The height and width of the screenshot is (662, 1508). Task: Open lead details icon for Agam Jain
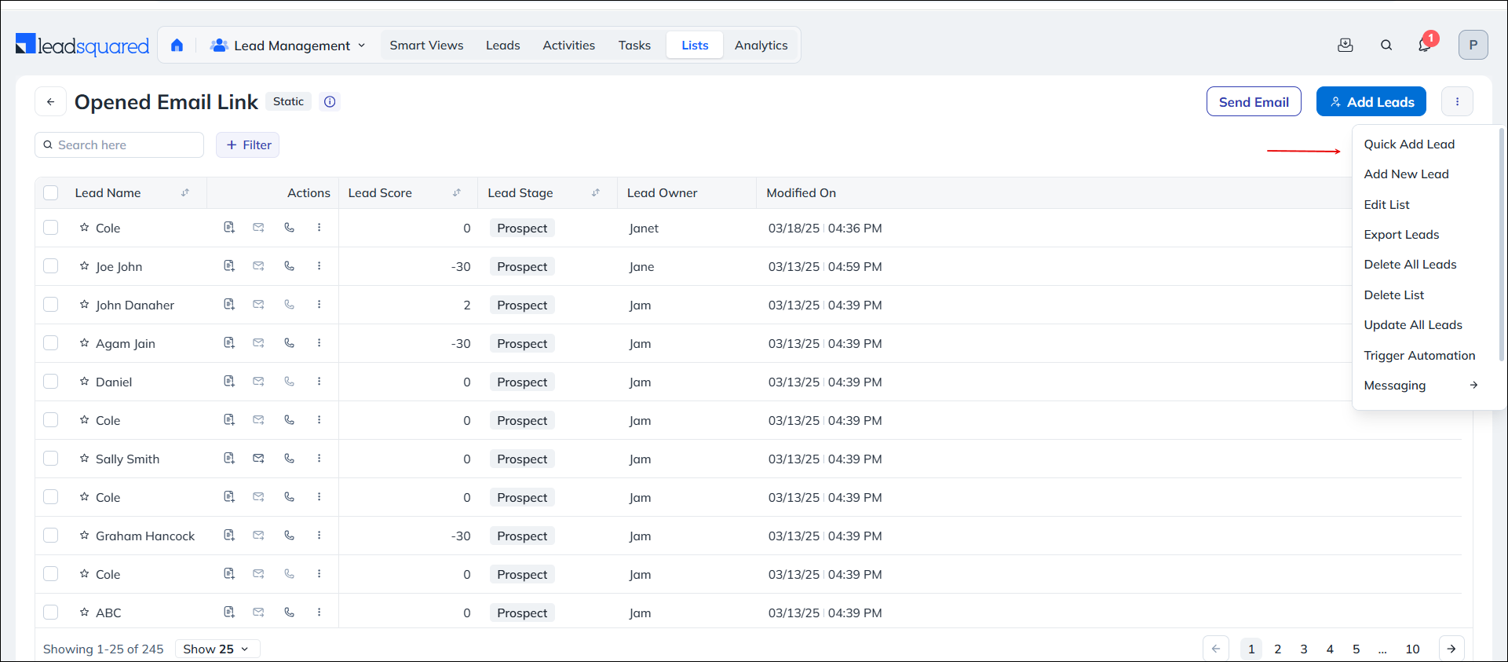tap(229, 343)
